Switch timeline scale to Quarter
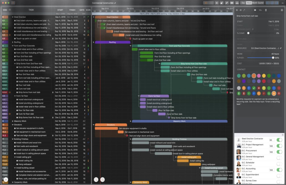 [x=261, y=3]
